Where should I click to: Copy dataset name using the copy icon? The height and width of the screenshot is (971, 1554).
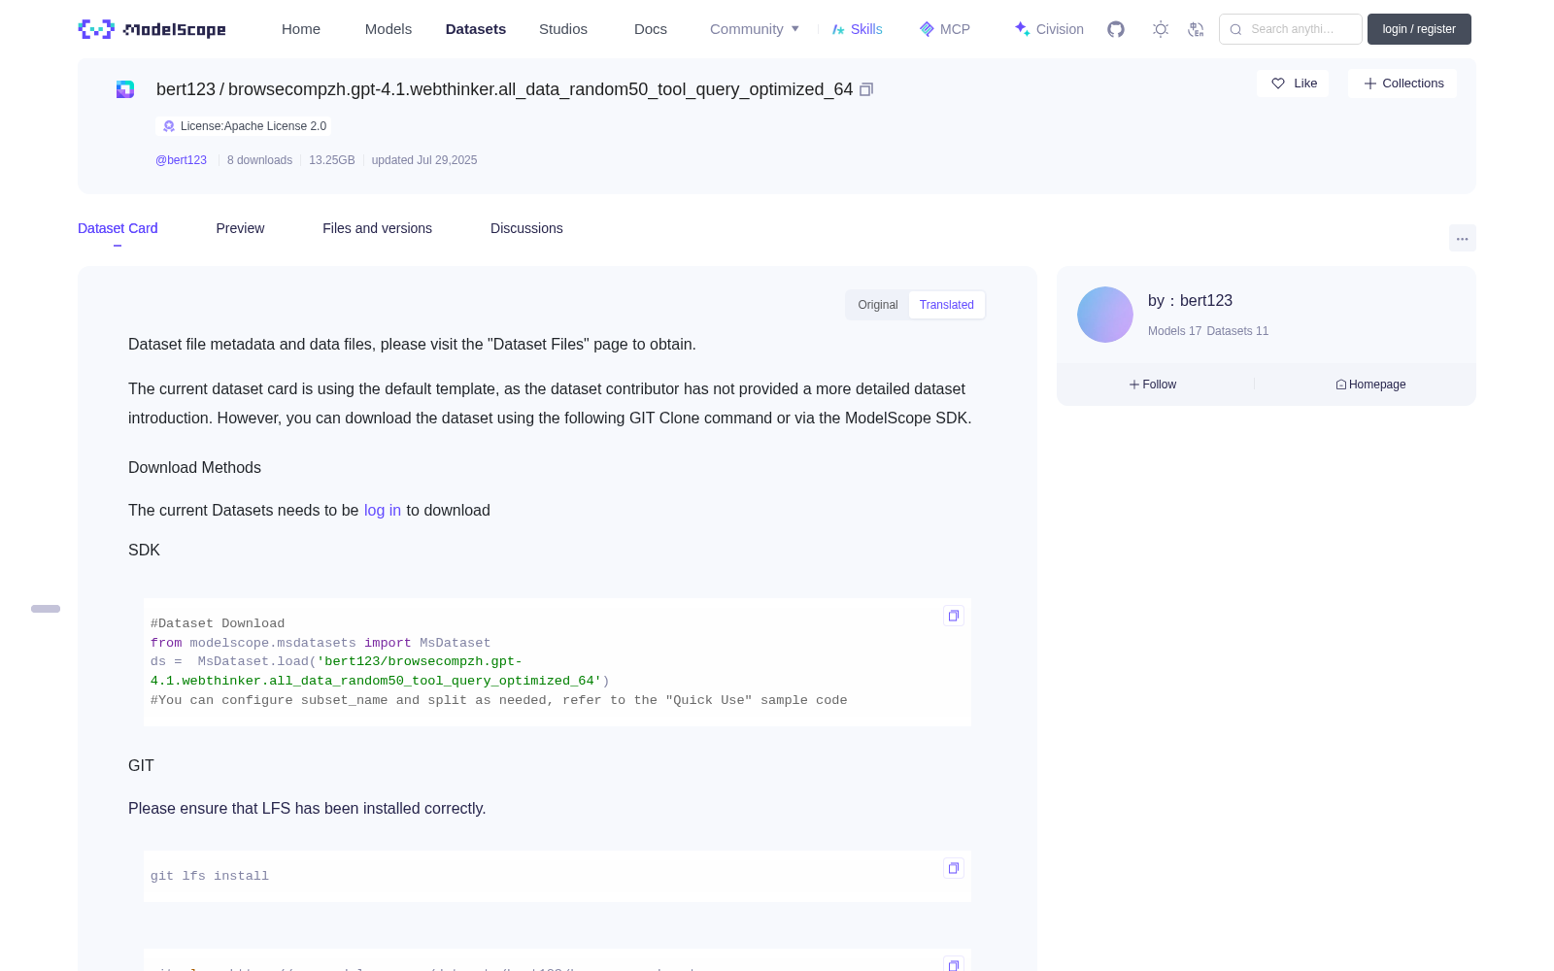tap(866, 89)
